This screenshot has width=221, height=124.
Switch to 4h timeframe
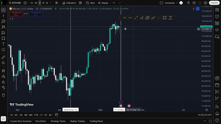(x=36, y=3)
